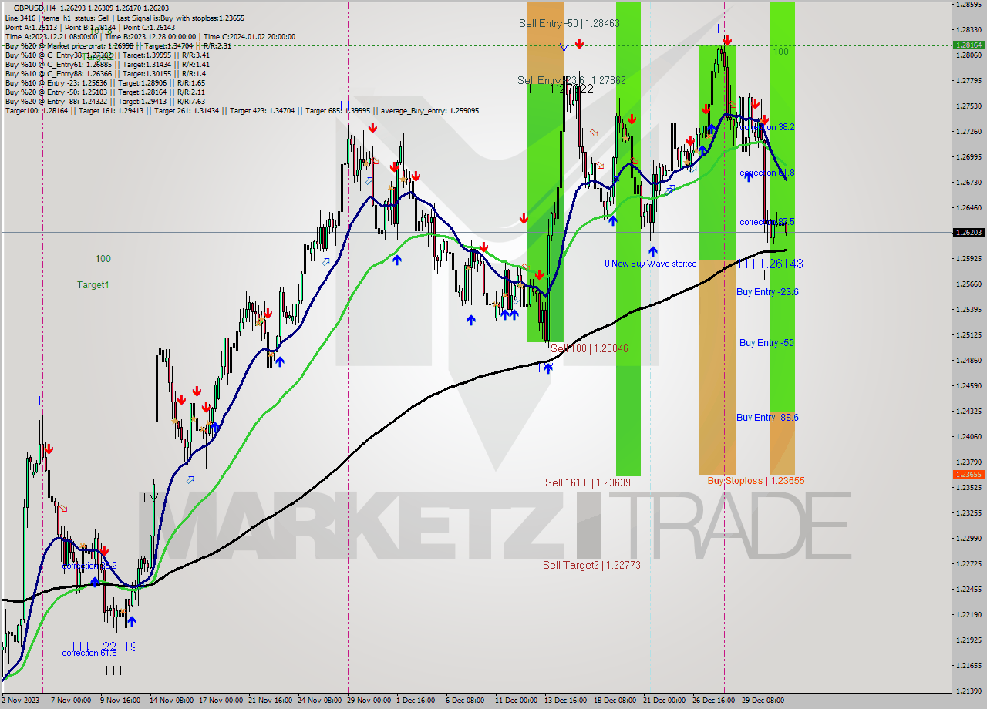987x709 pixels.
Task: Click the 1.23790 price axis value
Action: coord(968,462)
